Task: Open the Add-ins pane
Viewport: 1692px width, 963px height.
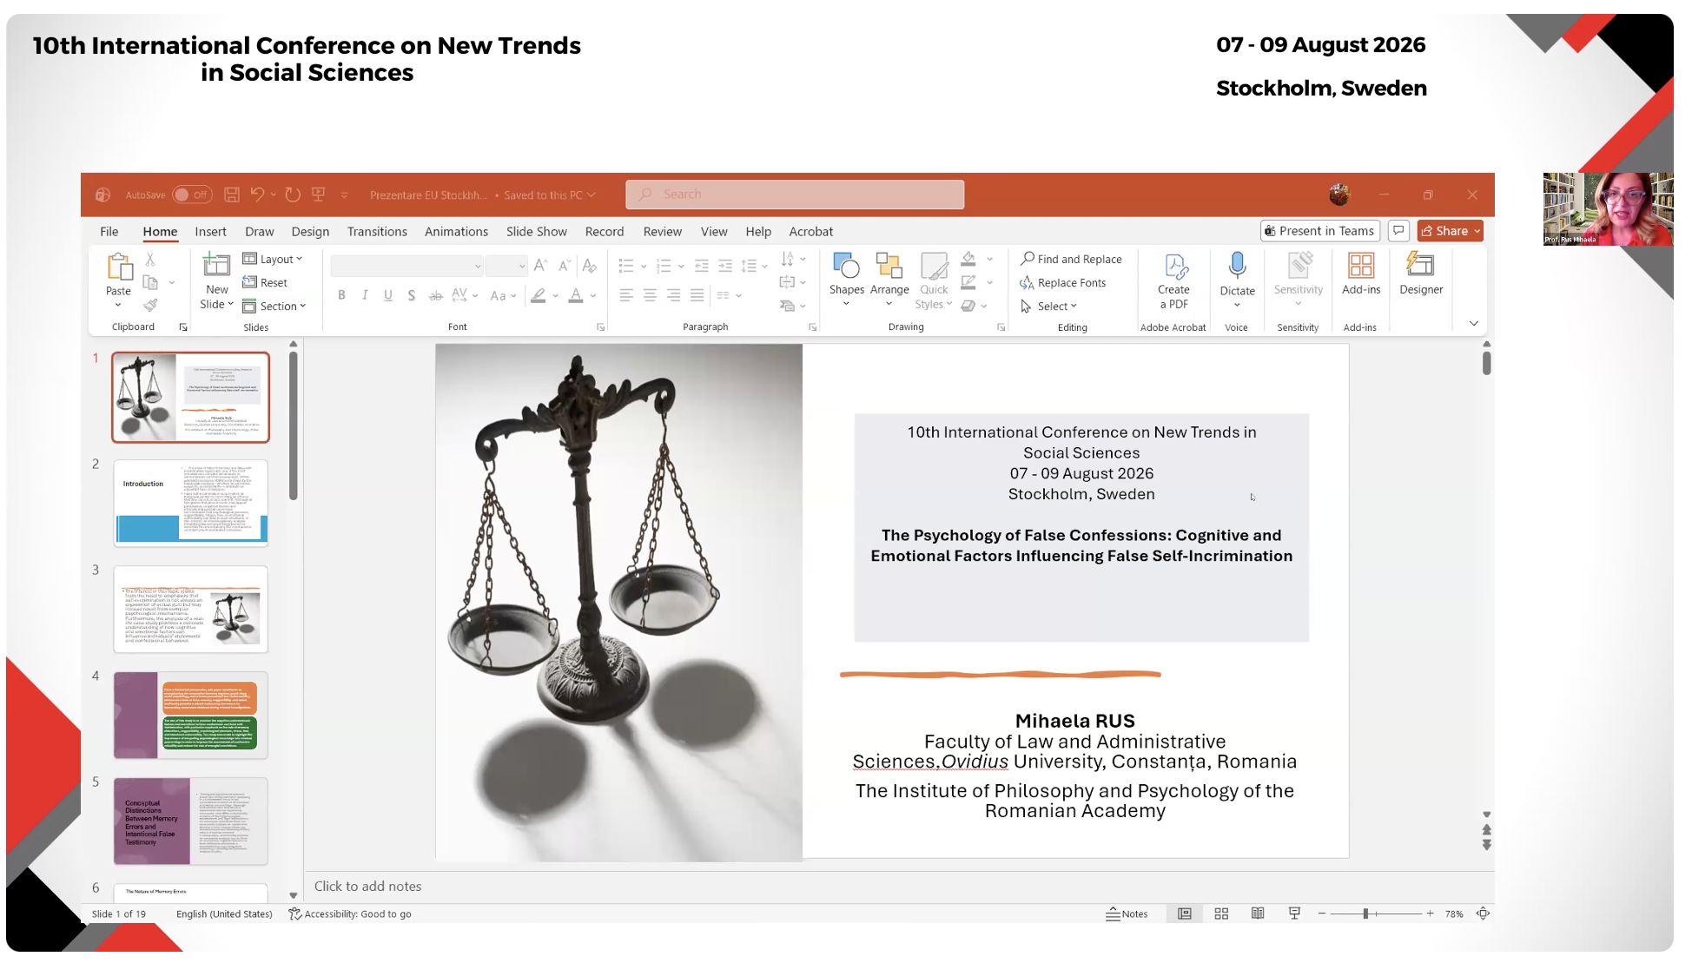Action: coord(1361,274)
